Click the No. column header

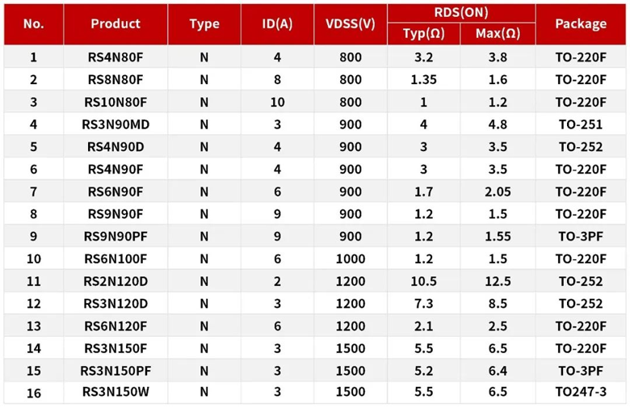point(34,23)
